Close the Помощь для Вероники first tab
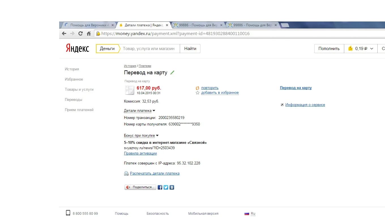Image resolution: width=385 pixels, height=217 pixels. pos(112,25)
